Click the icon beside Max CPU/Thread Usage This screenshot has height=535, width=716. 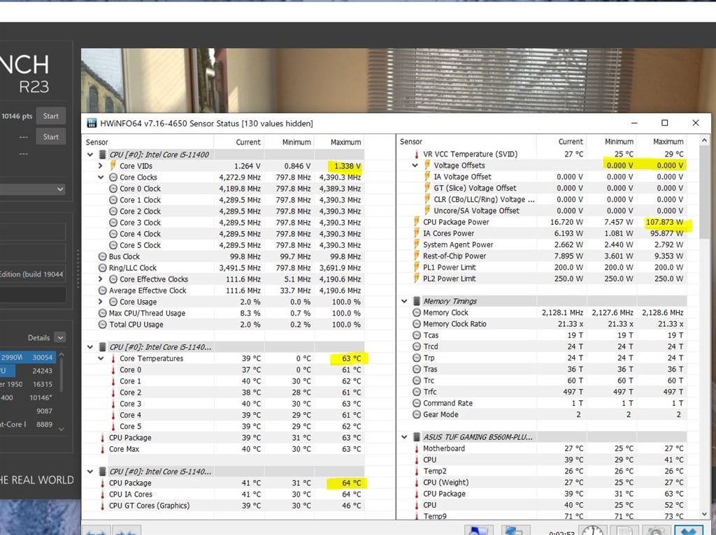tap(102, 313)
